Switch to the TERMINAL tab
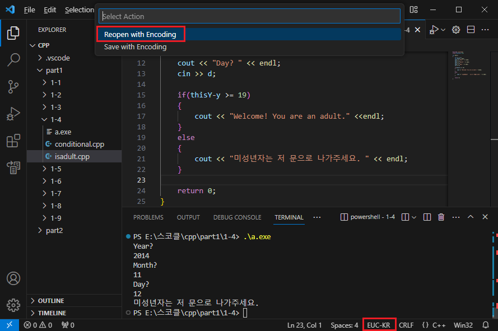The image size is (498, 331). pos(289,217)
